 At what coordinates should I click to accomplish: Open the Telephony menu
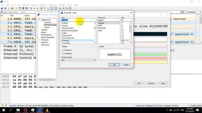click(52, 5)
